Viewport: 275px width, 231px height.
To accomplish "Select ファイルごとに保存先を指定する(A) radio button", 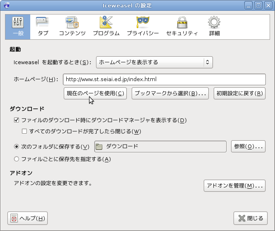I will coord(17,159).
